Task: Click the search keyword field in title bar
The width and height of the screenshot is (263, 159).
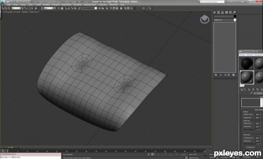Action: (212, 2)
